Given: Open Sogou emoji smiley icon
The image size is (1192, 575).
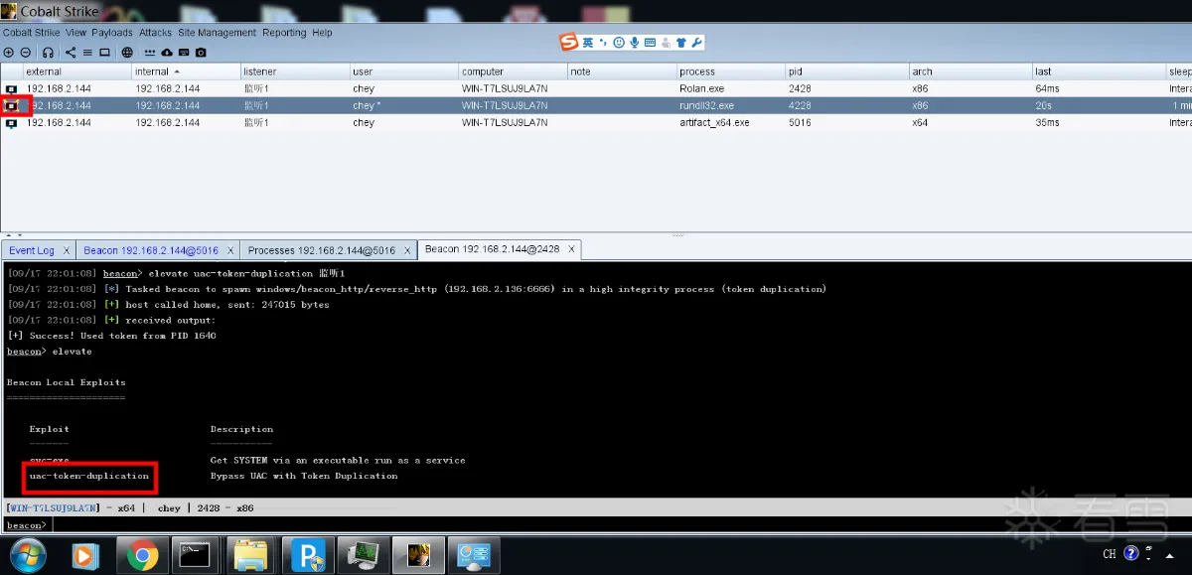Looking at the screenshot, I should click(x=619, y=43).
